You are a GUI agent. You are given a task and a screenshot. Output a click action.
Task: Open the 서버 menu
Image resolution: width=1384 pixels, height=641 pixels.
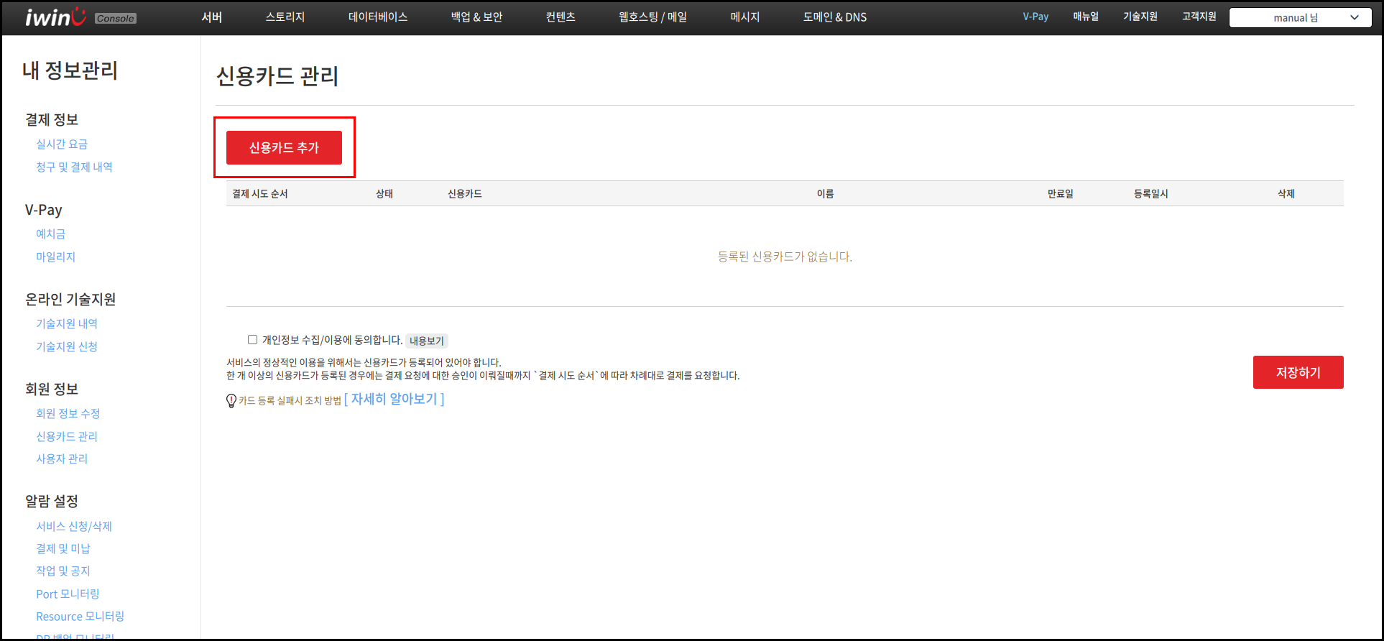pos(211,17)
